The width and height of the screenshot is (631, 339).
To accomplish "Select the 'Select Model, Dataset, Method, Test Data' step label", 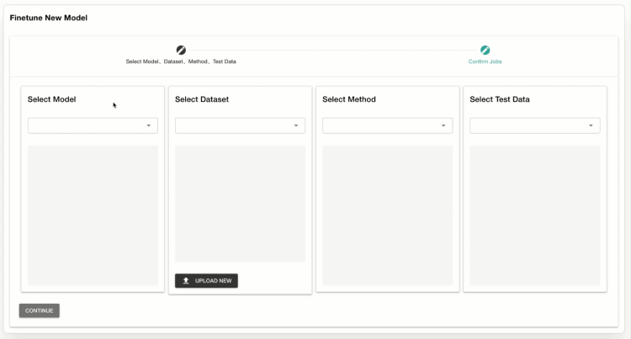I will (181, 61).
